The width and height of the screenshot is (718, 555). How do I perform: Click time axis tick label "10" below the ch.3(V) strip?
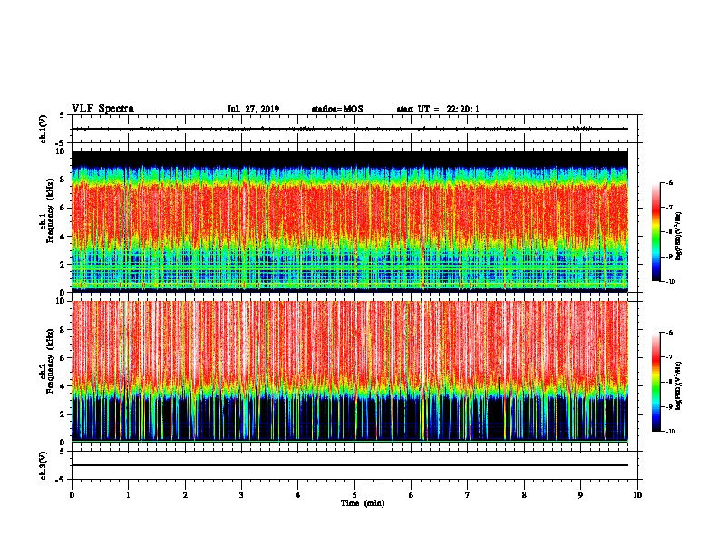click(637, 495)
